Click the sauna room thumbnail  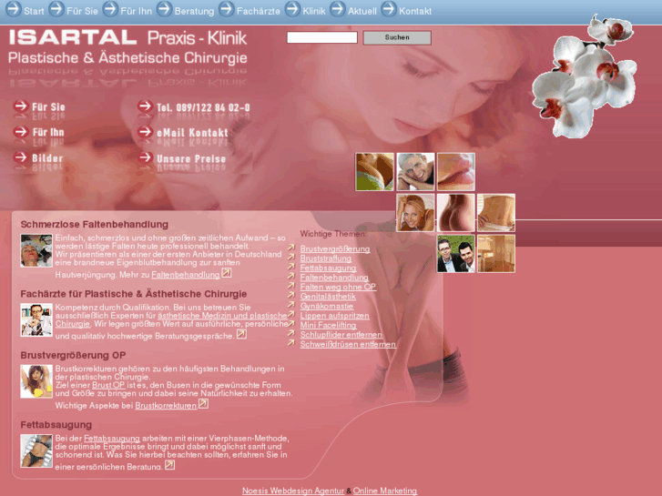(496, 254)
